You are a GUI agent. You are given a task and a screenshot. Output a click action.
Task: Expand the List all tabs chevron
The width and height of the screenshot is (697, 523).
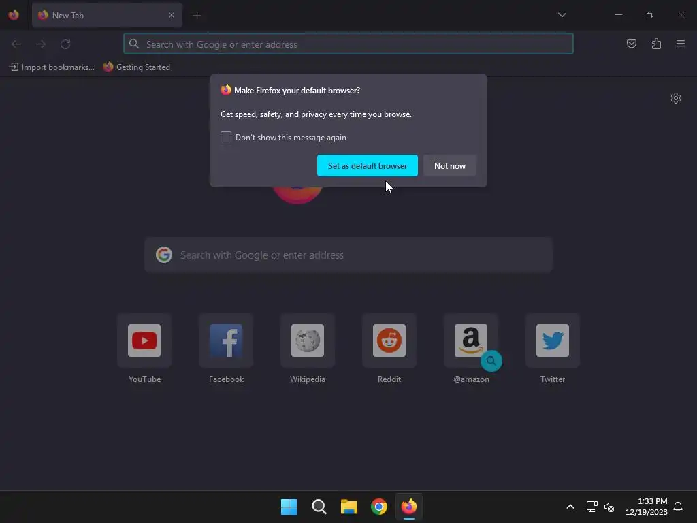[x=562, y=15]
